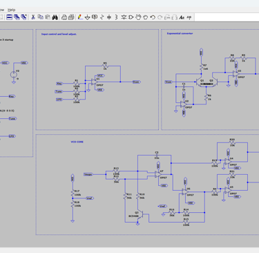Image resolution: width=259 pixels, height=253 pixels.
Task: Click the Vref flag next to R17/R18
Action: [90, 198]
